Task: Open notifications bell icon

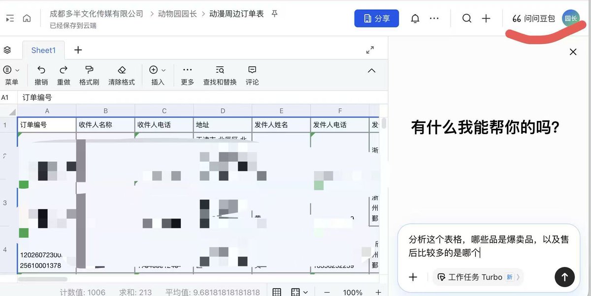Action: coord(416,18)
